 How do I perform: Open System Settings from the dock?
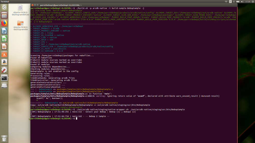(x=4, y=70)
